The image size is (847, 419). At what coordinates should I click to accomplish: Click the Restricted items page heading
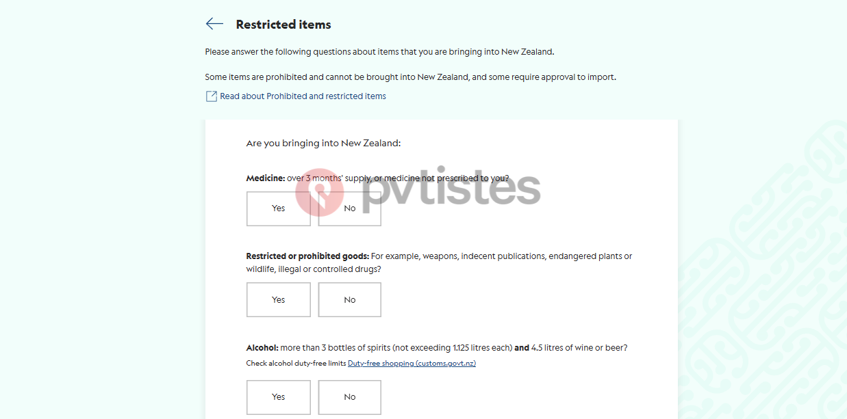(x=283, y=25)
